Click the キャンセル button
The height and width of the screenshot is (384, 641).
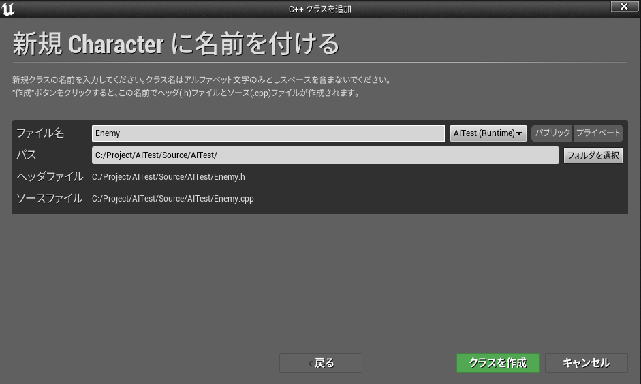click(x=587, y=363)
